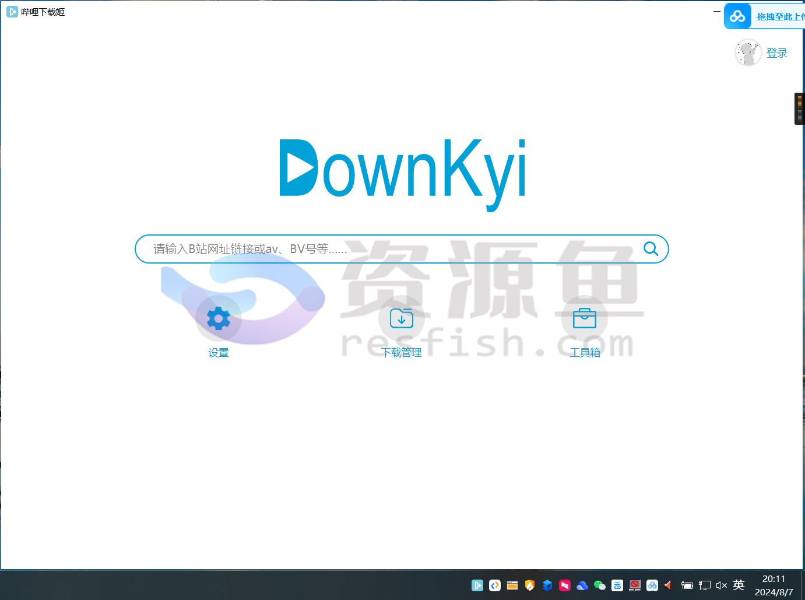Click the network connection tray icon
Viewport: 805px width, 600px height.
[x=705, y=585]
